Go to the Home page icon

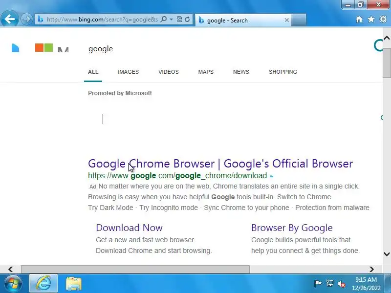[359, 20]
